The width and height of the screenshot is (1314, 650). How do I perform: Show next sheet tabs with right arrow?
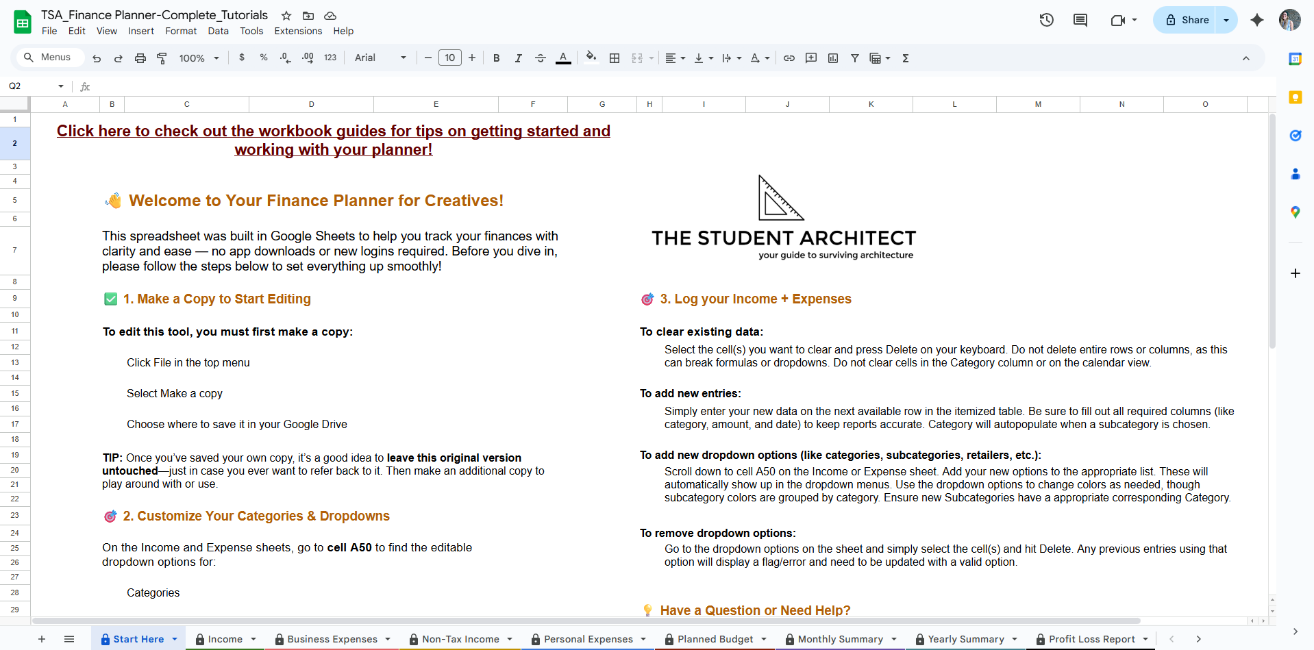coord(1199,639)
